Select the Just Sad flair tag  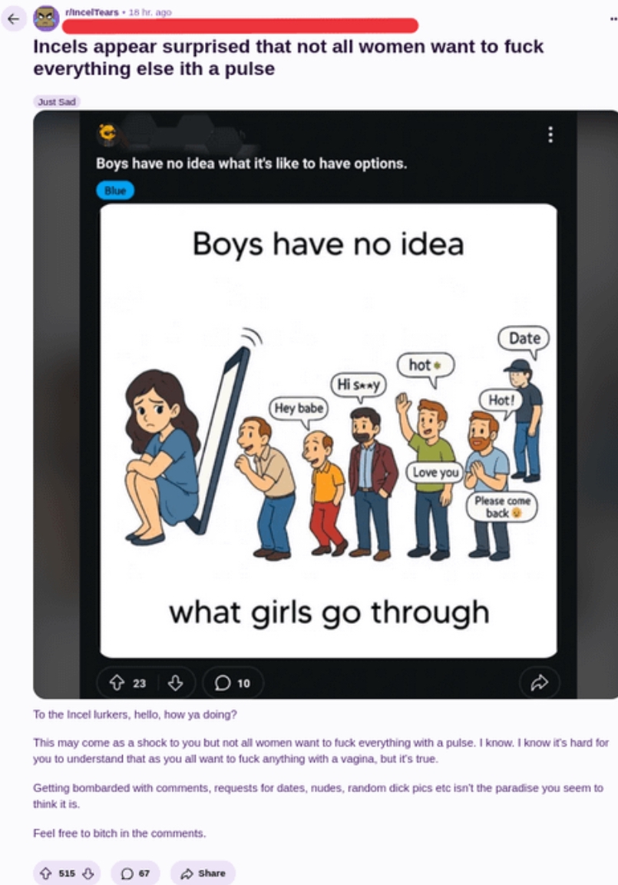pyautogui.click(x=56, y=101)
